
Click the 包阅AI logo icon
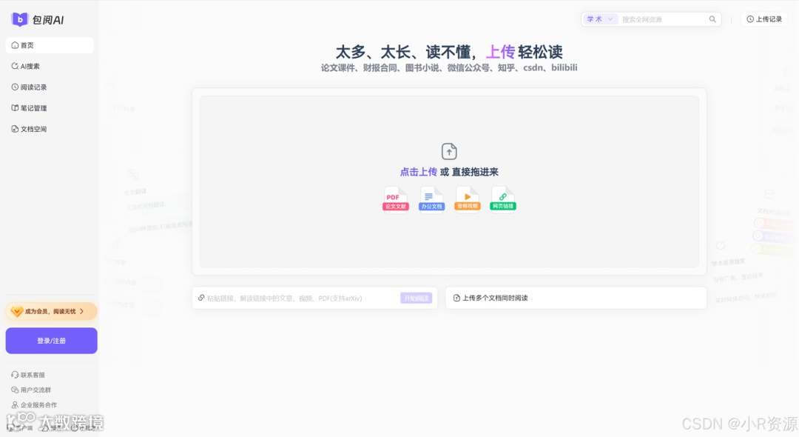pyautogui.click(x=20, y=19)
